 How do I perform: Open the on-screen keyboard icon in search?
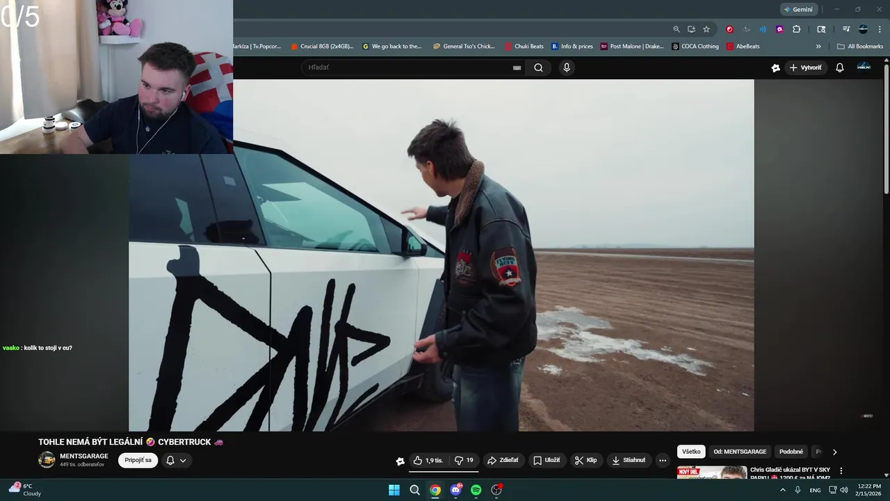pos(517,67)
